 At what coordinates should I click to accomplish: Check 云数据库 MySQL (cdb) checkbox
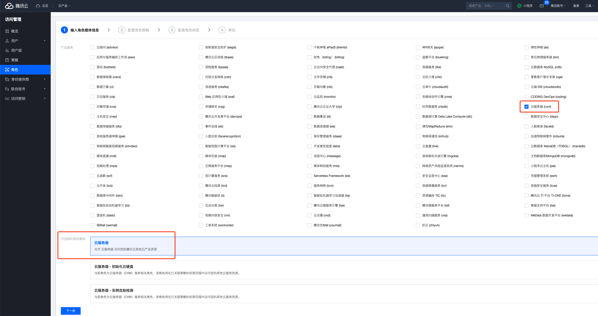tap(526, 67)
